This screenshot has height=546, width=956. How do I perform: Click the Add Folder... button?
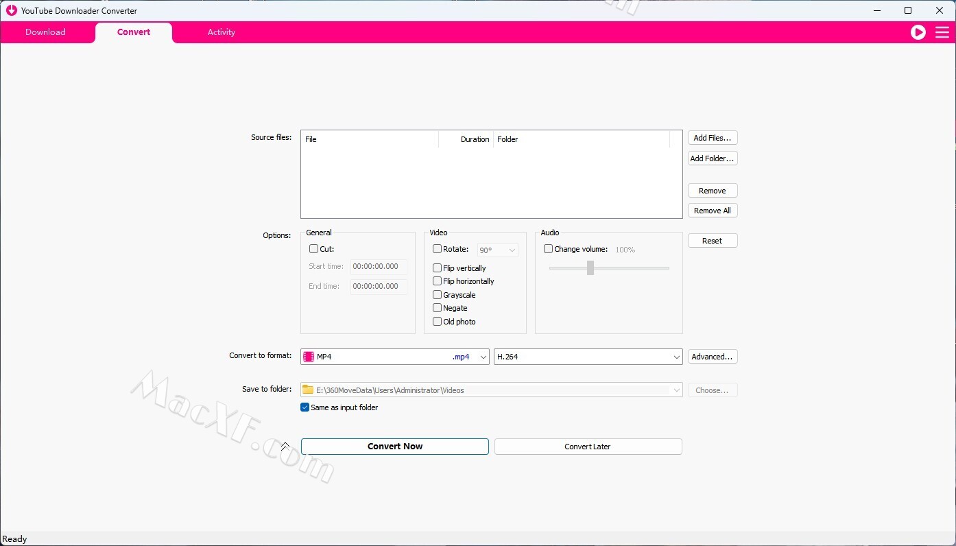713,158
